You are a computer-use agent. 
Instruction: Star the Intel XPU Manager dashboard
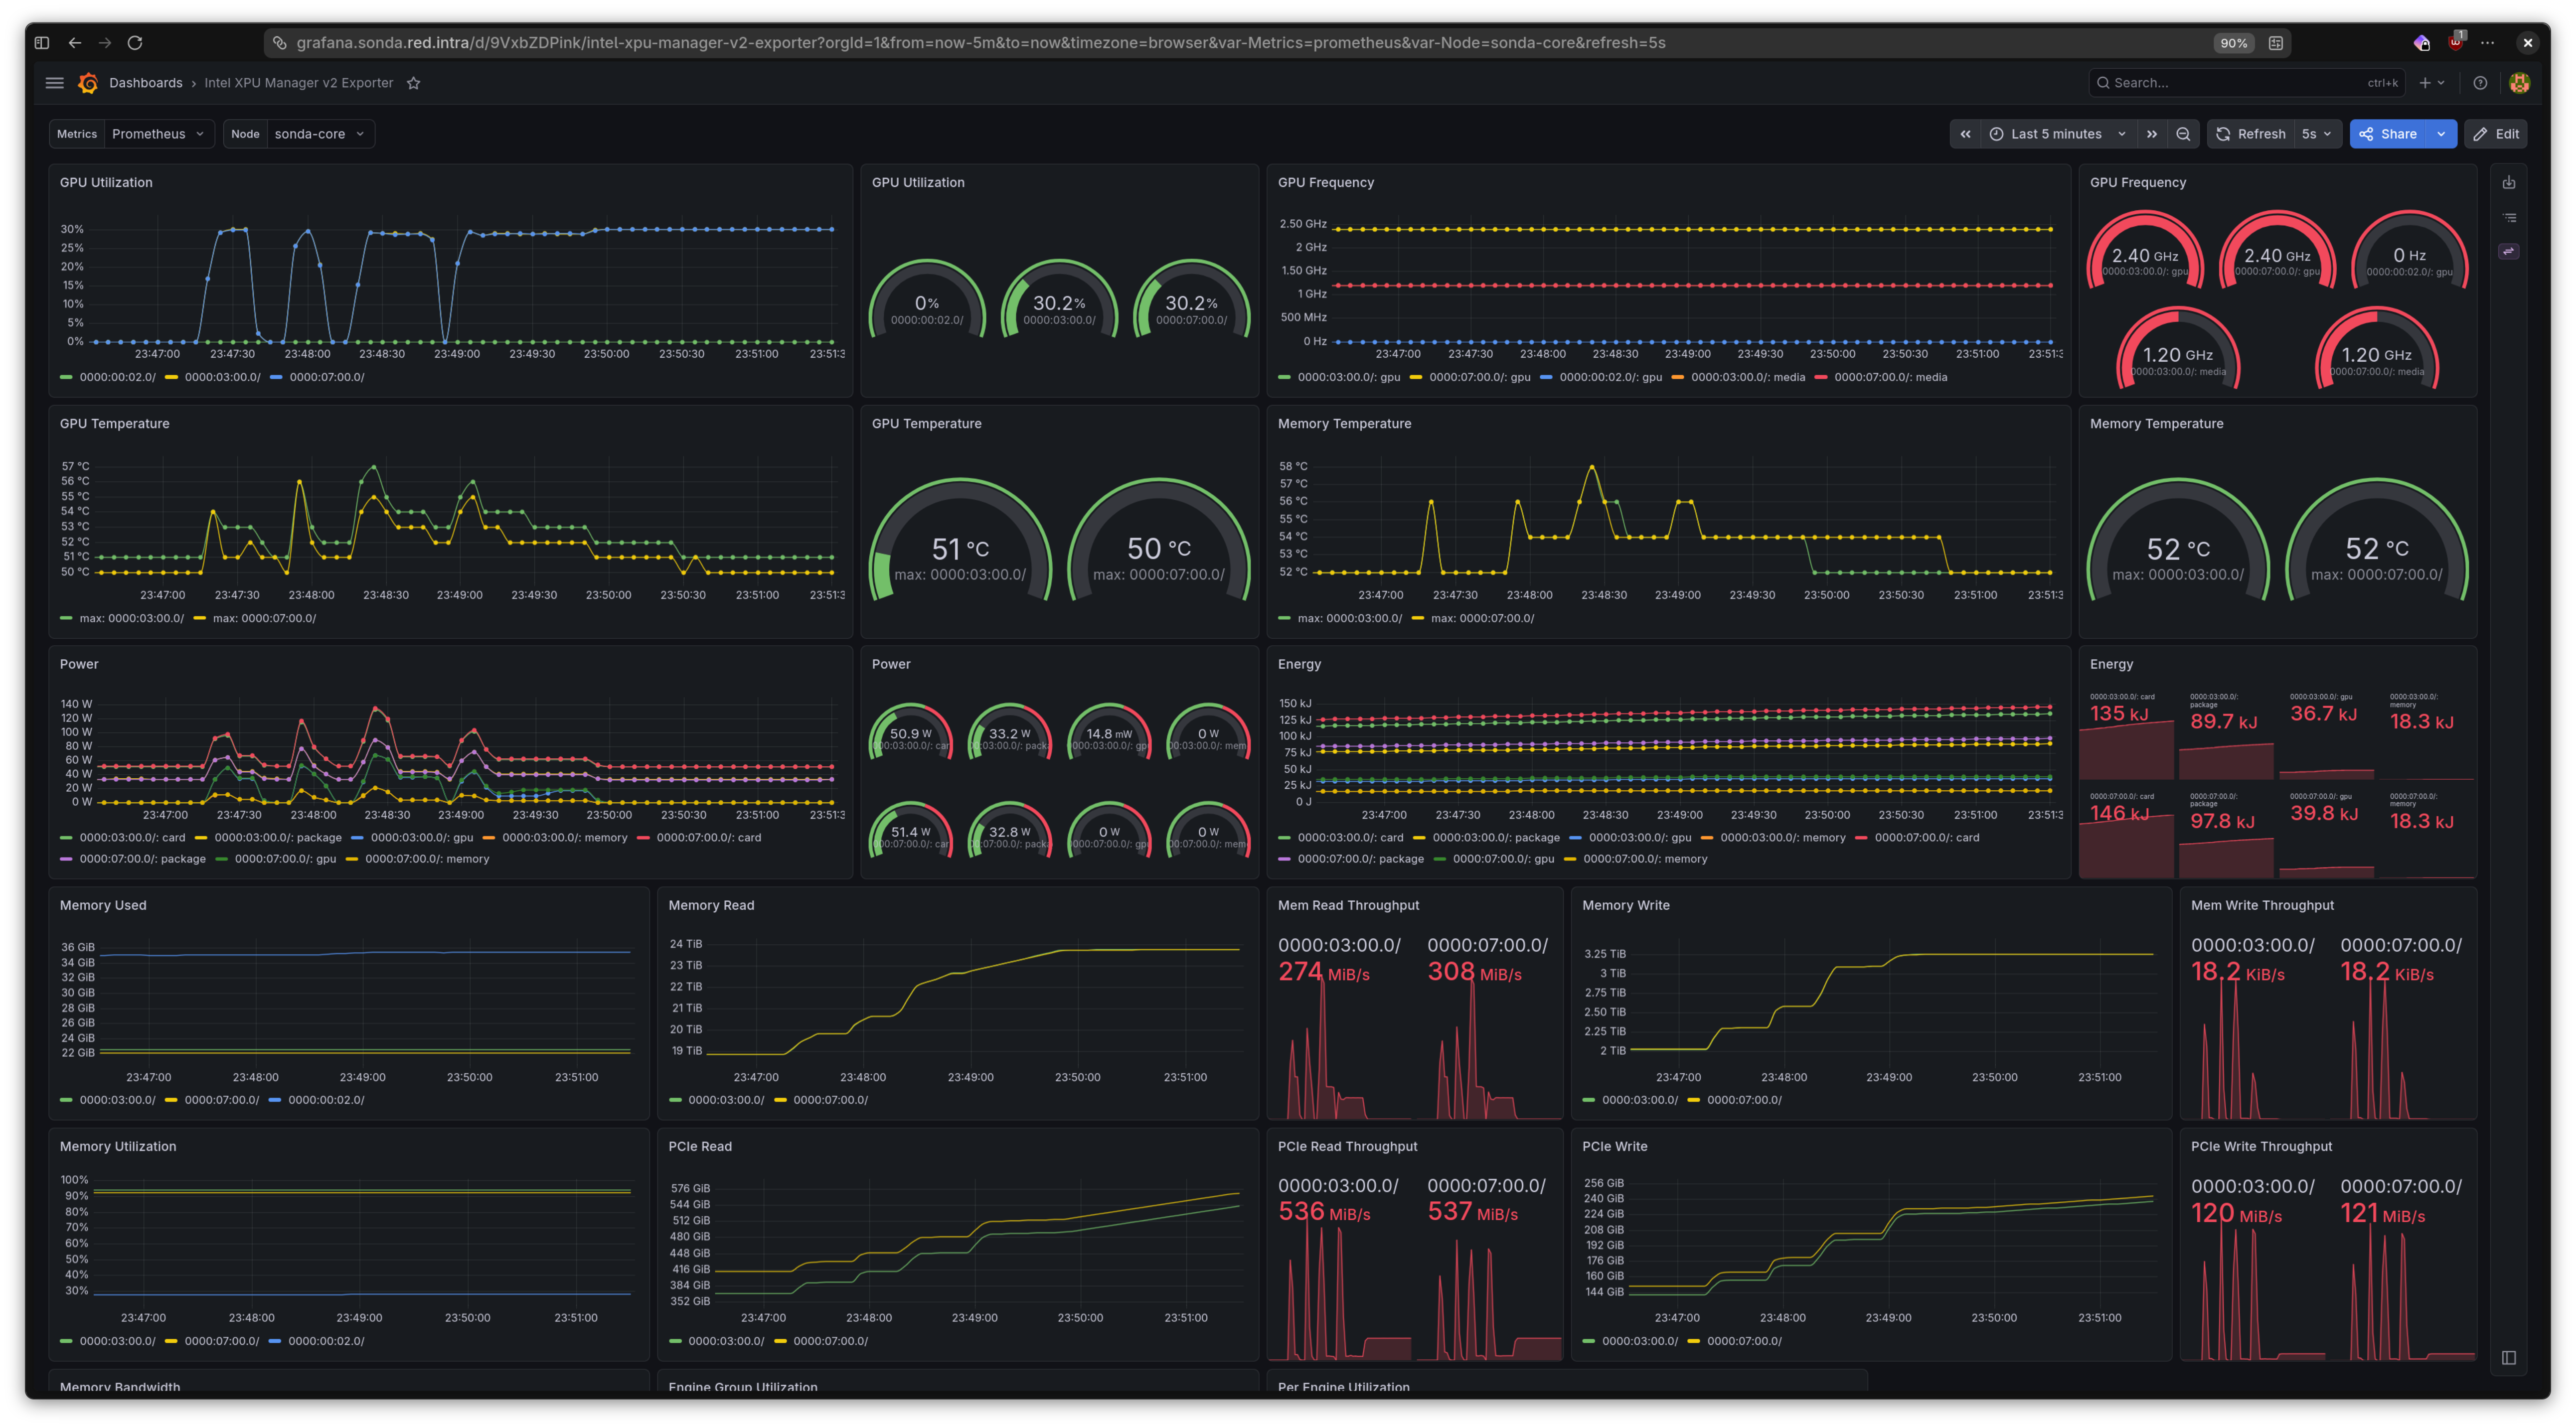point(413,83)
